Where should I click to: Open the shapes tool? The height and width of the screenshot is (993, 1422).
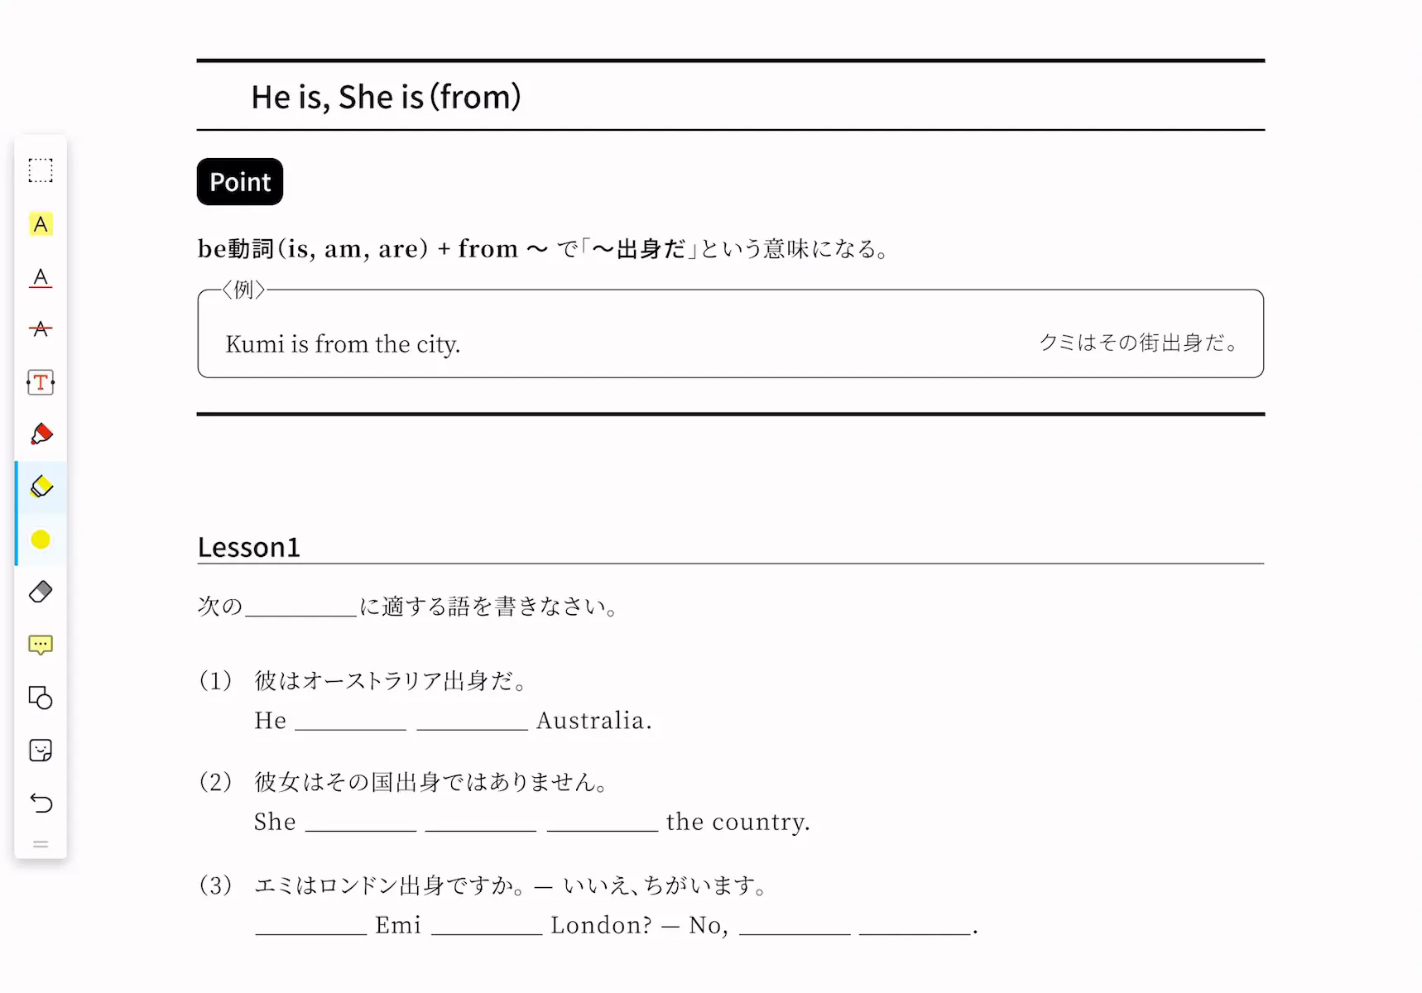(x=41, y=698)
